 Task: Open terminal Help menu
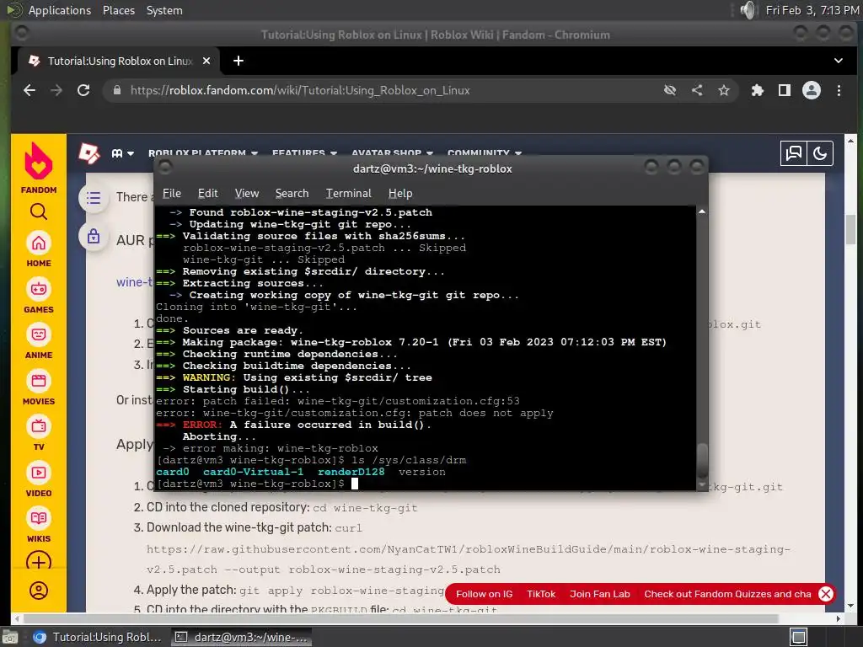tap(400, 193)
